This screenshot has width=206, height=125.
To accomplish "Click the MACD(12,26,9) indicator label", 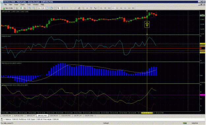I will 12,63.
